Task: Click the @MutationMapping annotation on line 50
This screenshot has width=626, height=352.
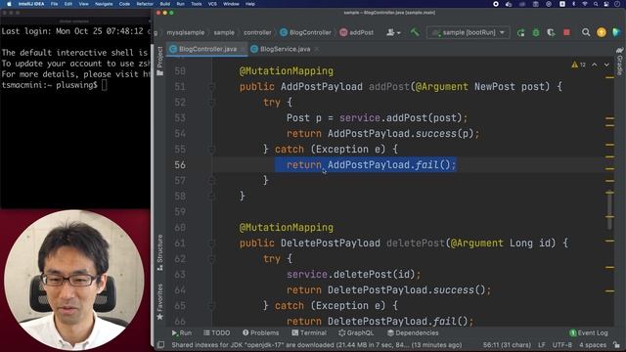Action: click(287, 71)
